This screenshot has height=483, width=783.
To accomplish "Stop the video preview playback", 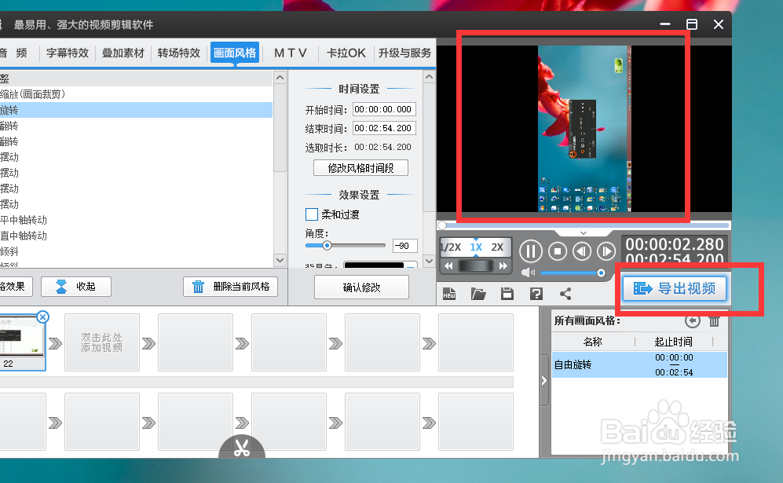I will (558, 251).
